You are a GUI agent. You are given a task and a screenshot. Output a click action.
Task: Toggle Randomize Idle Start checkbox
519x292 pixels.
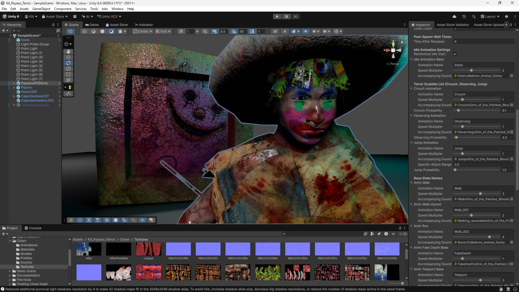point(455,54)
